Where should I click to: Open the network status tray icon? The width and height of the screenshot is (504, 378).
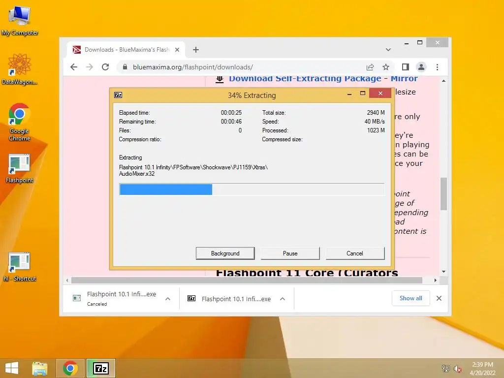click(446, 368)
